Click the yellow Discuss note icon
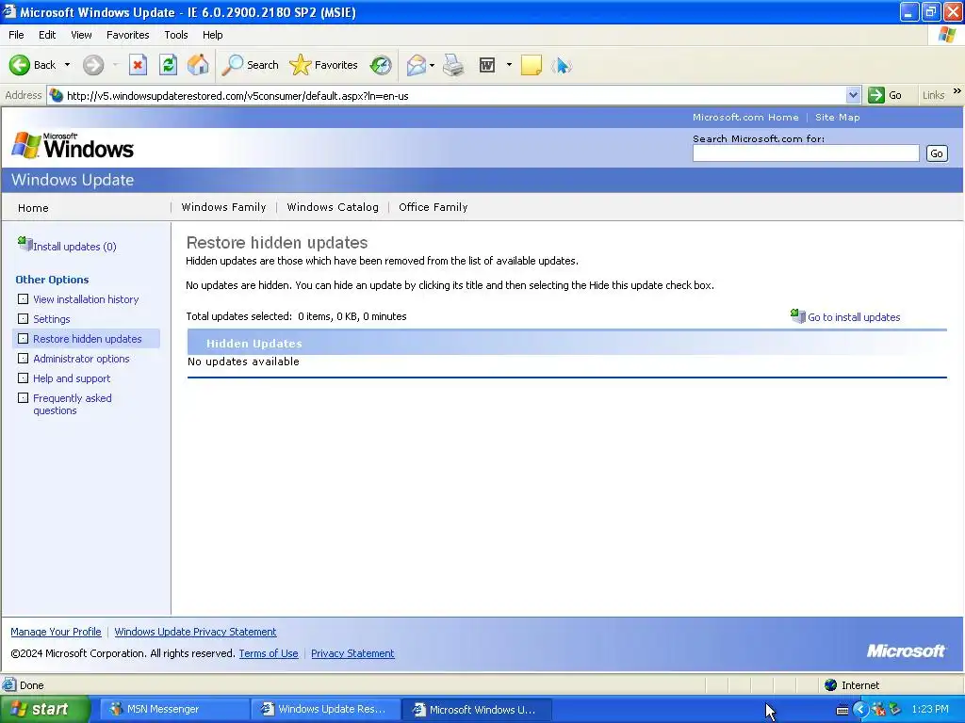 [x=532, y=65]
